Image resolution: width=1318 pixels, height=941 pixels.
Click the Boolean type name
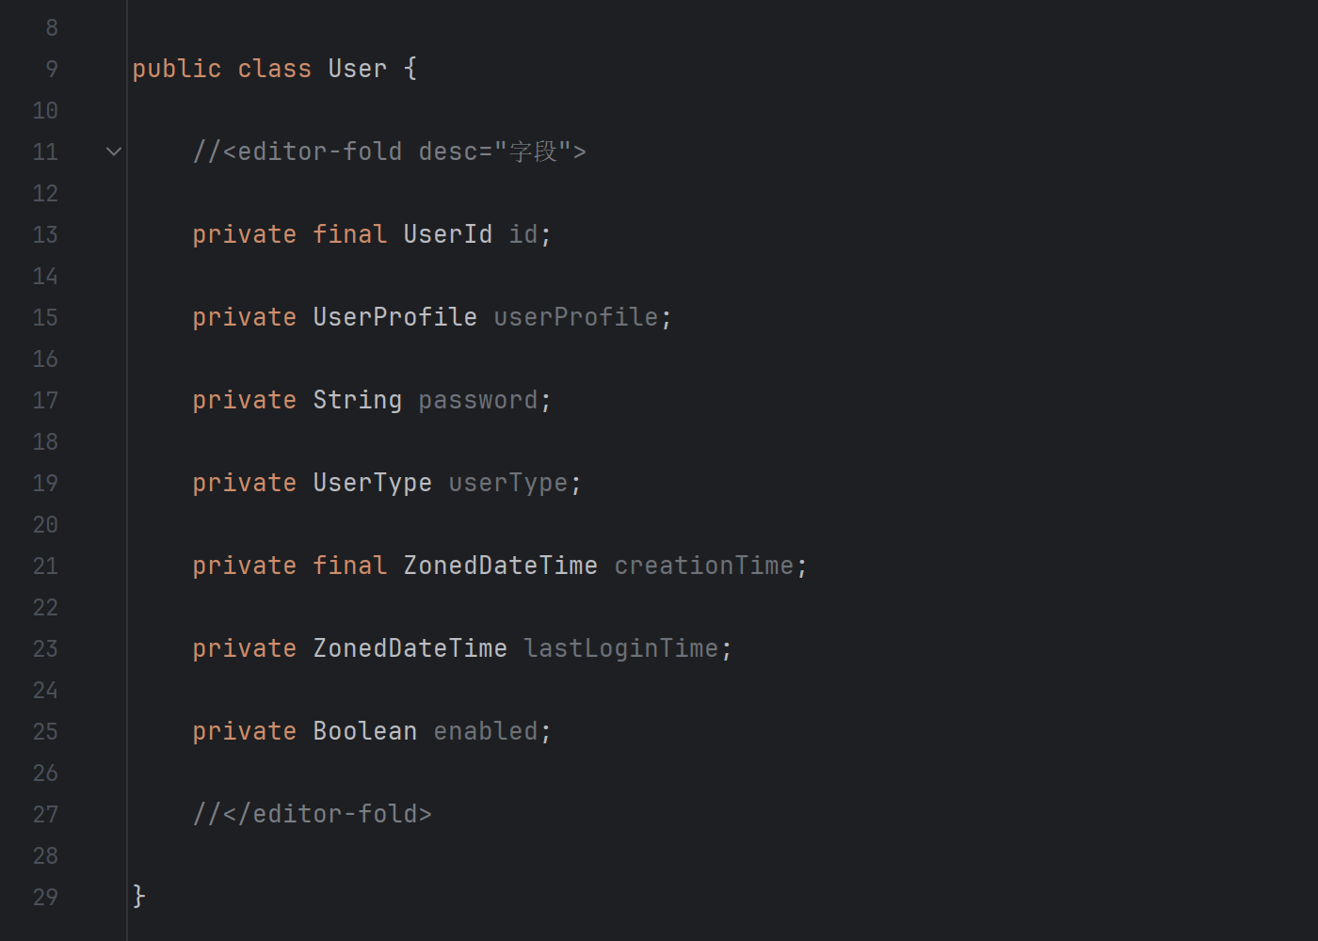tap(365, 731)
